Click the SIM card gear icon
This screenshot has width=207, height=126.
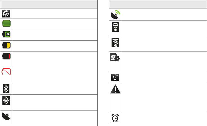(115, 57)
